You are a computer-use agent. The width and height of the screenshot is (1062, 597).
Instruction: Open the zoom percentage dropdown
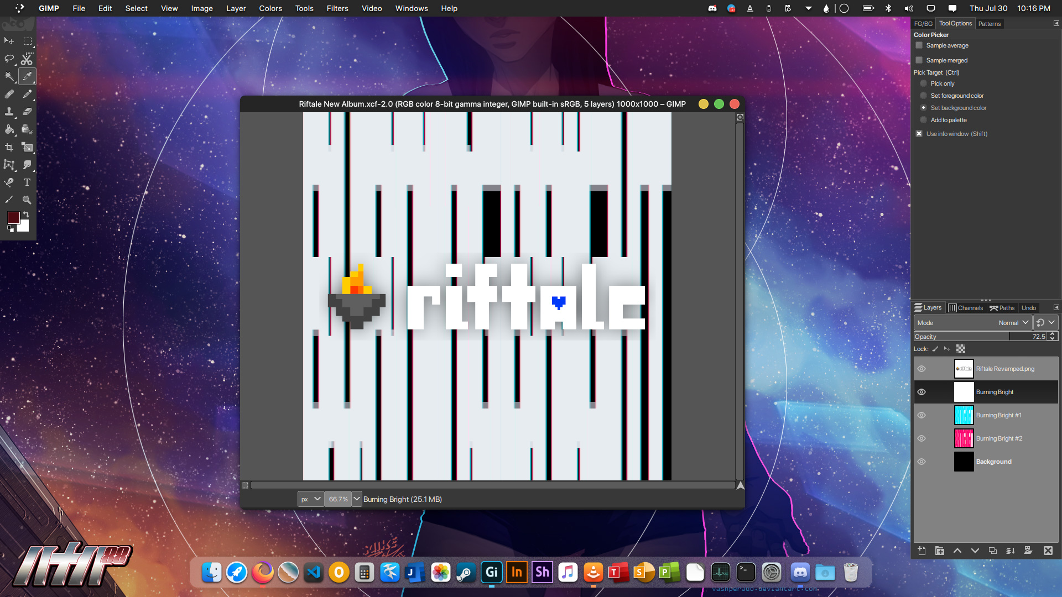357,499
